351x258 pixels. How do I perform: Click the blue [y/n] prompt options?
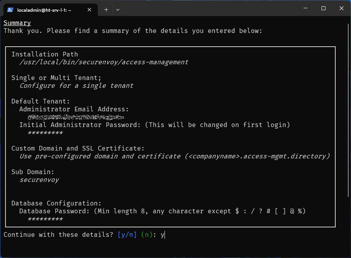tap(127, 234)
